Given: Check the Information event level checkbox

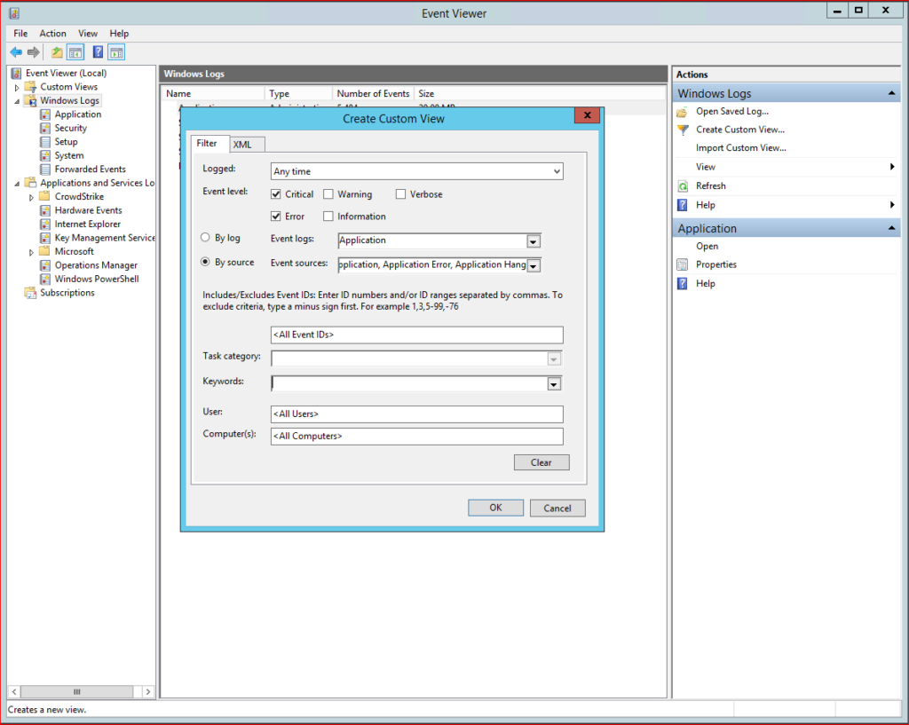Looking at the screenshot, I should coord(328,217).
